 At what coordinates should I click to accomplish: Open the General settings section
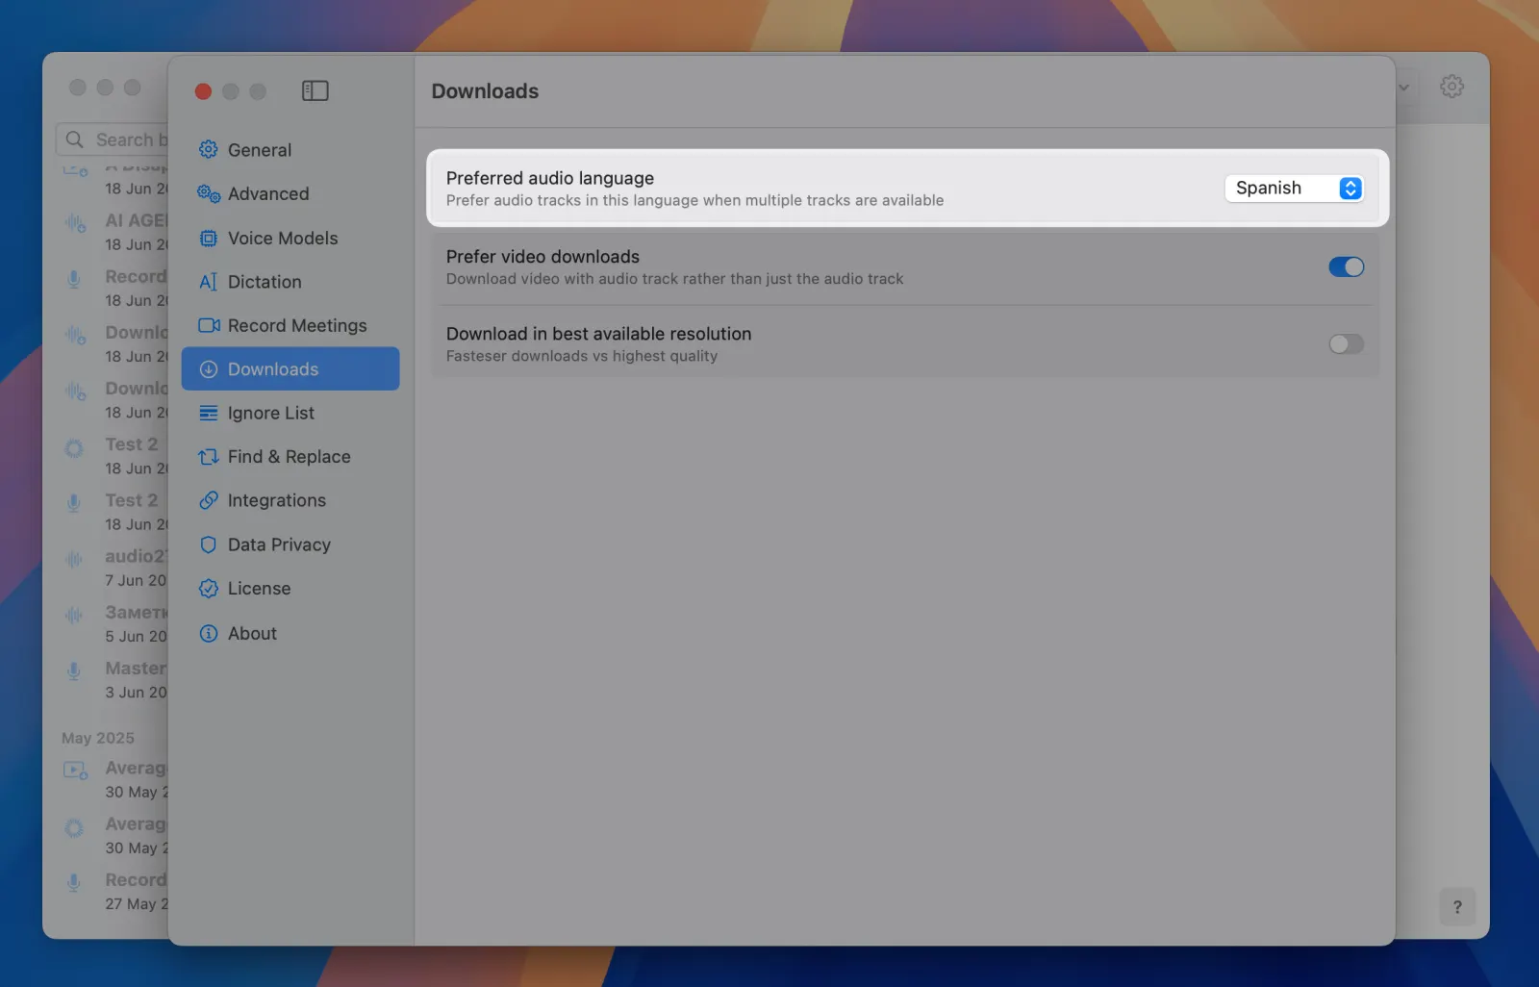(x=290, y=150)
